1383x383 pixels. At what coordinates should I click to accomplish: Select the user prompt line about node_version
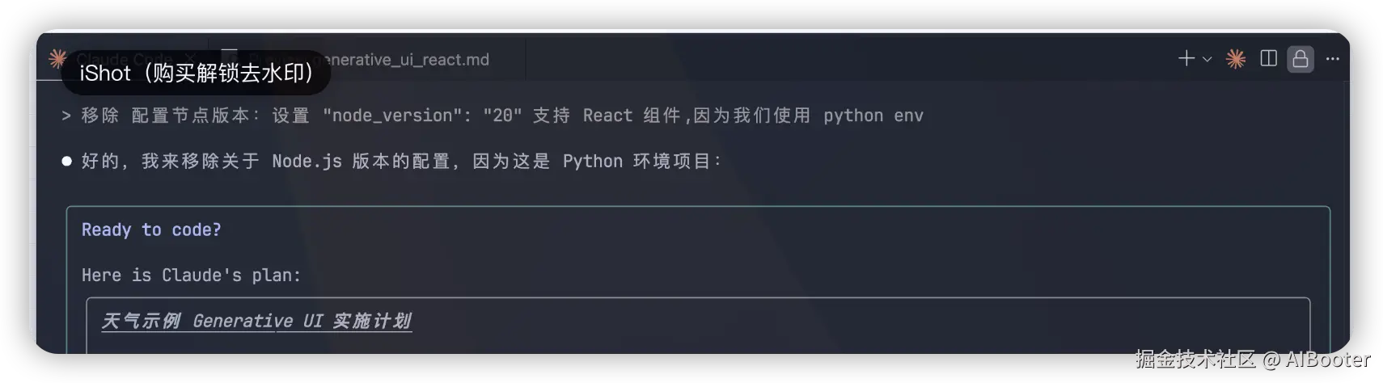point(501,116)
